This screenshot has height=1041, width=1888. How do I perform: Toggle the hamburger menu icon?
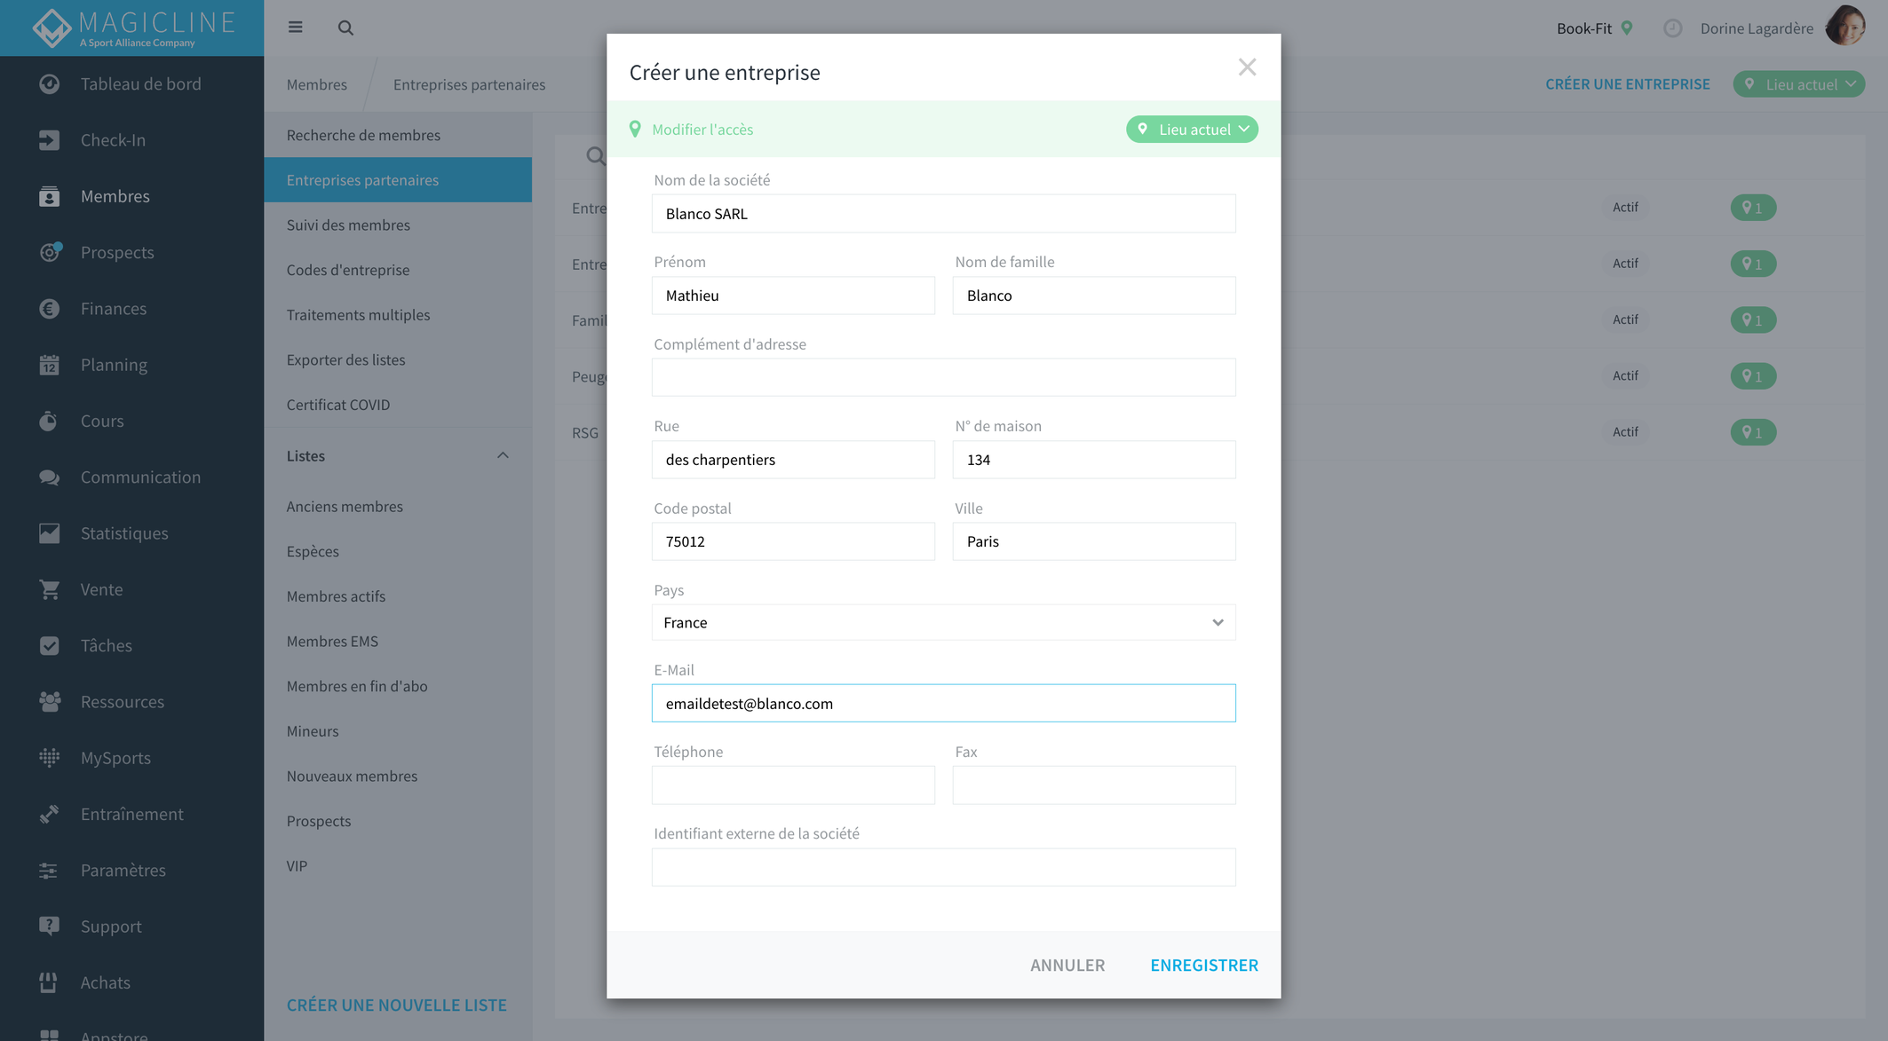tap(296, 28)
